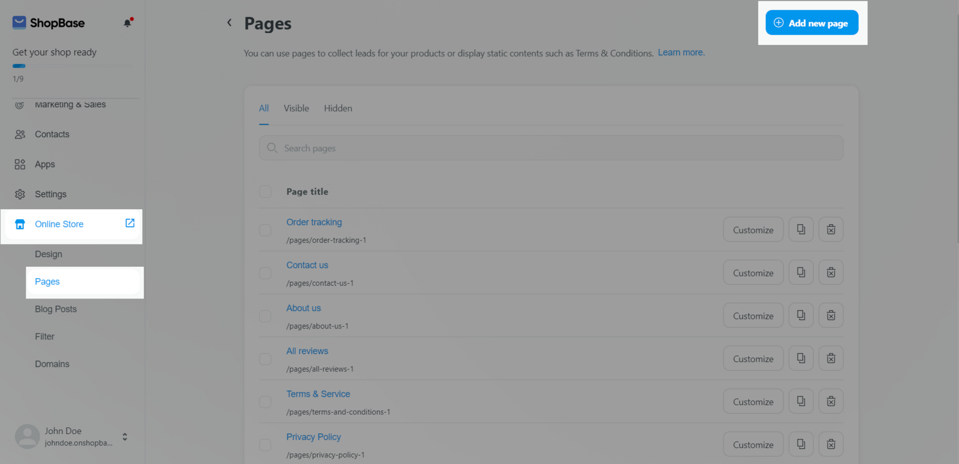Open the notifications bell
Image resolution: width=959 pixels, height=464 pixels.
tap(128, 23)
